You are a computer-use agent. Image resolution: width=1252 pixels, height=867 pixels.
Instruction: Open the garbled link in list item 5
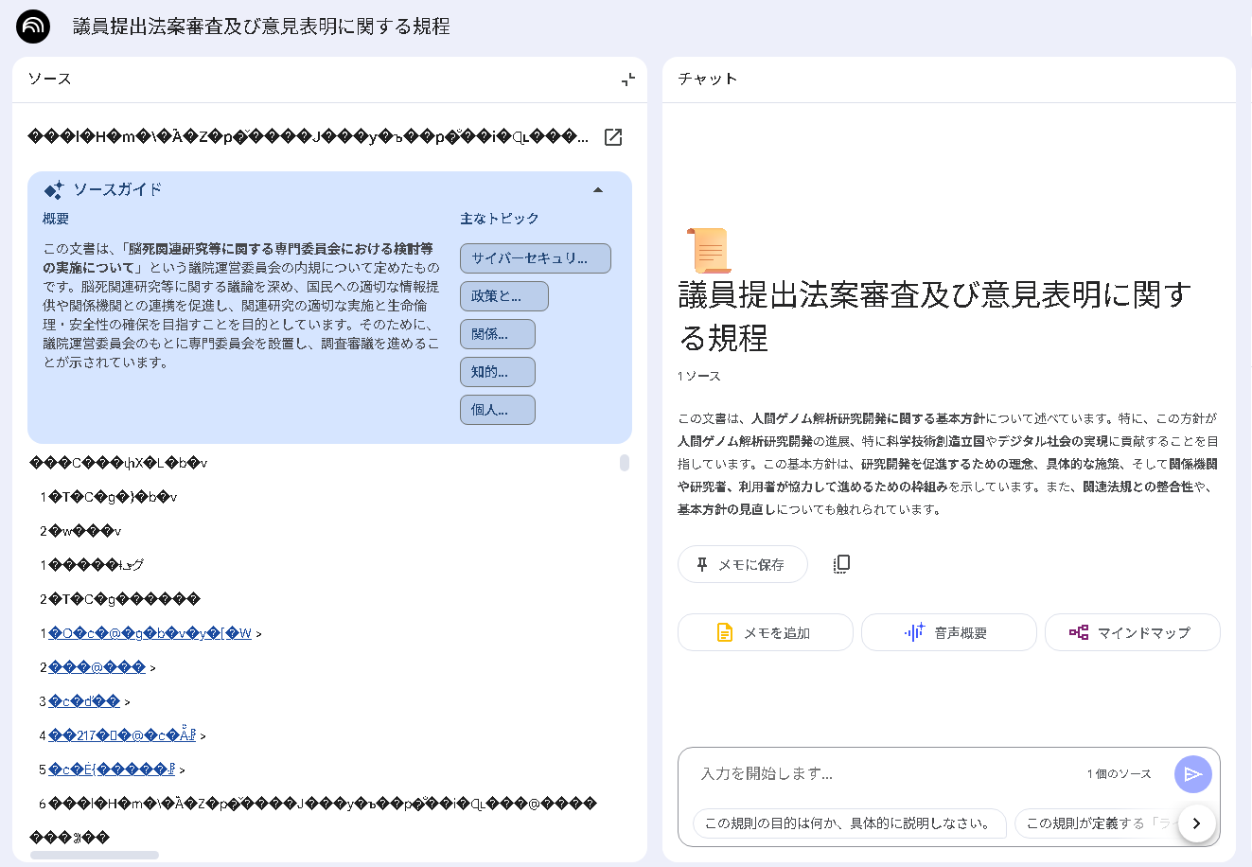(112, 770)
